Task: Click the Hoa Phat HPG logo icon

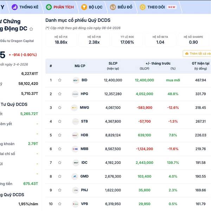Action: point(75,94)
